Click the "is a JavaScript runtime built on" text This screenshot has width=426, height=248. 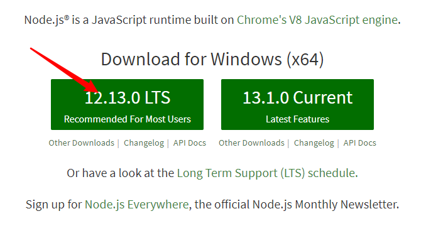click(153, 20)
